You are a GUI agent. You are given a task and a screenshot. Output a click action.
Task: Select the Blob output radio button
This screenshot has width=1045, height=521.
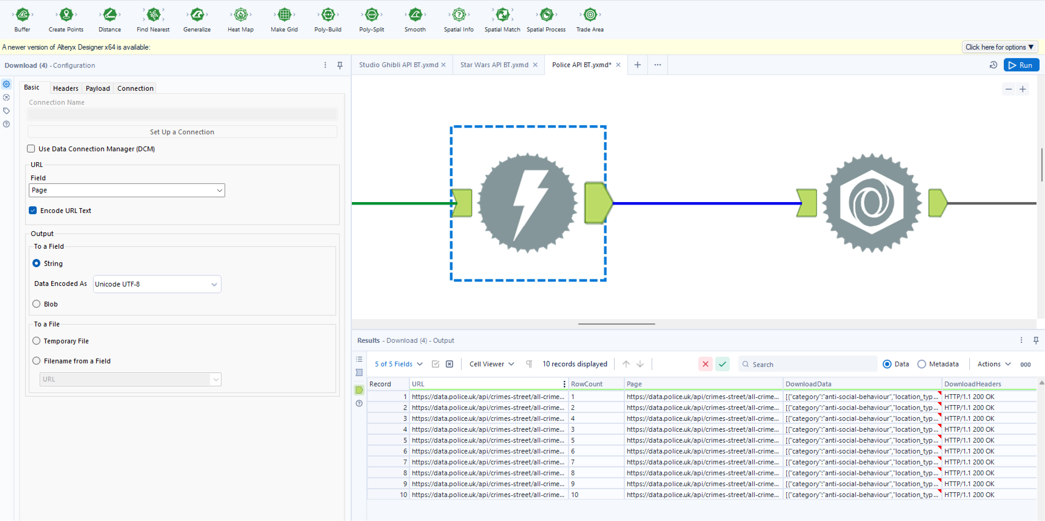pyautogui.click(x=36, y=303)
